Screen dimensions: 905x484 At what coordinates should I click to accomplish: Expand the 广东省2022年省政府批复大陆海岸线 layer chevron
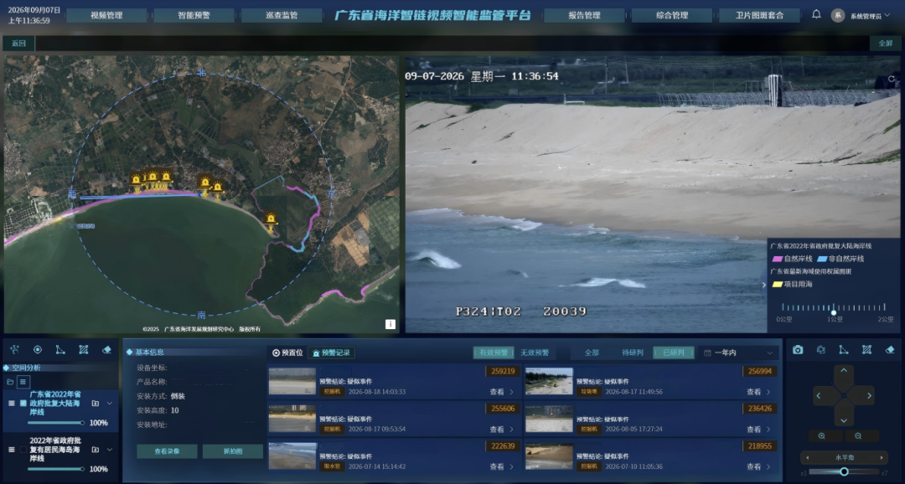pyautogui.click(x=110, y=404)
